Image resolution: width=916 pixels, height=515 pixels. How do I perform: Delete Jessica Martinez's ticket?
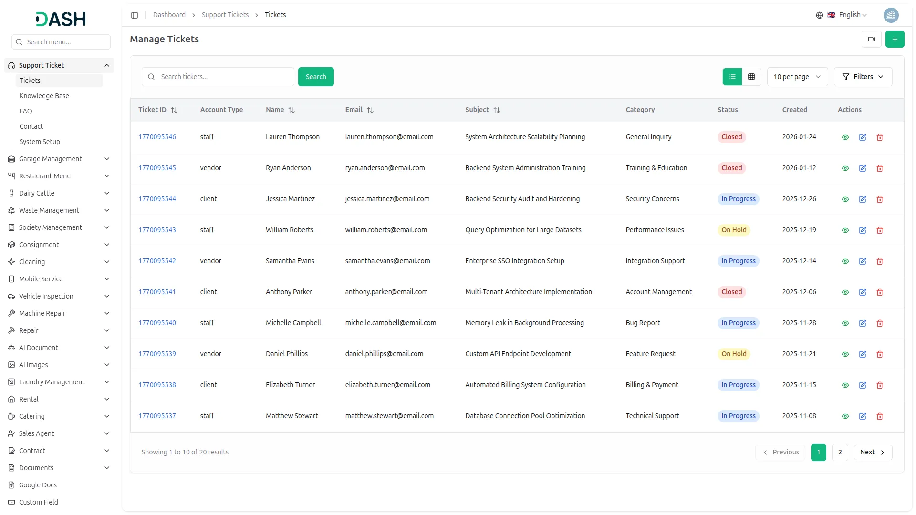tap(880, 199)
